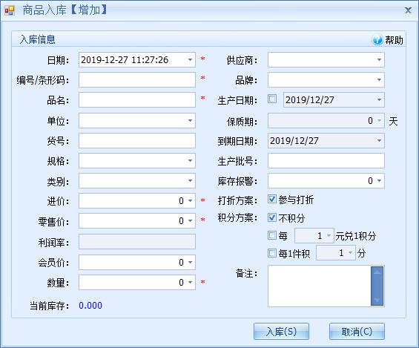
Task: Click the 利润率 read-only field
Action: [137, 242]
